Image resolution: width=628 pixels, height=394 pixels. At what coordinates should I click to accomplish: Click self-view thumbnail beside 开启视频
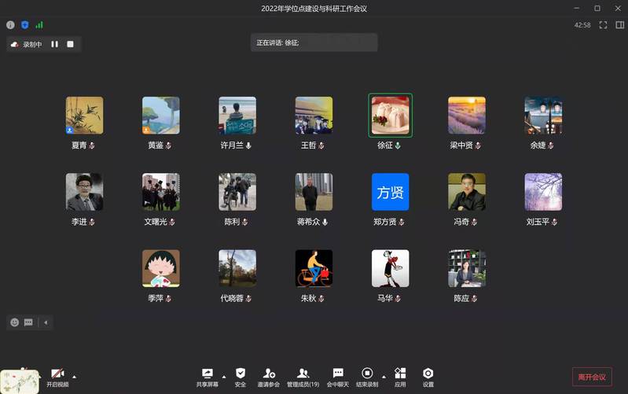(20, 381)
